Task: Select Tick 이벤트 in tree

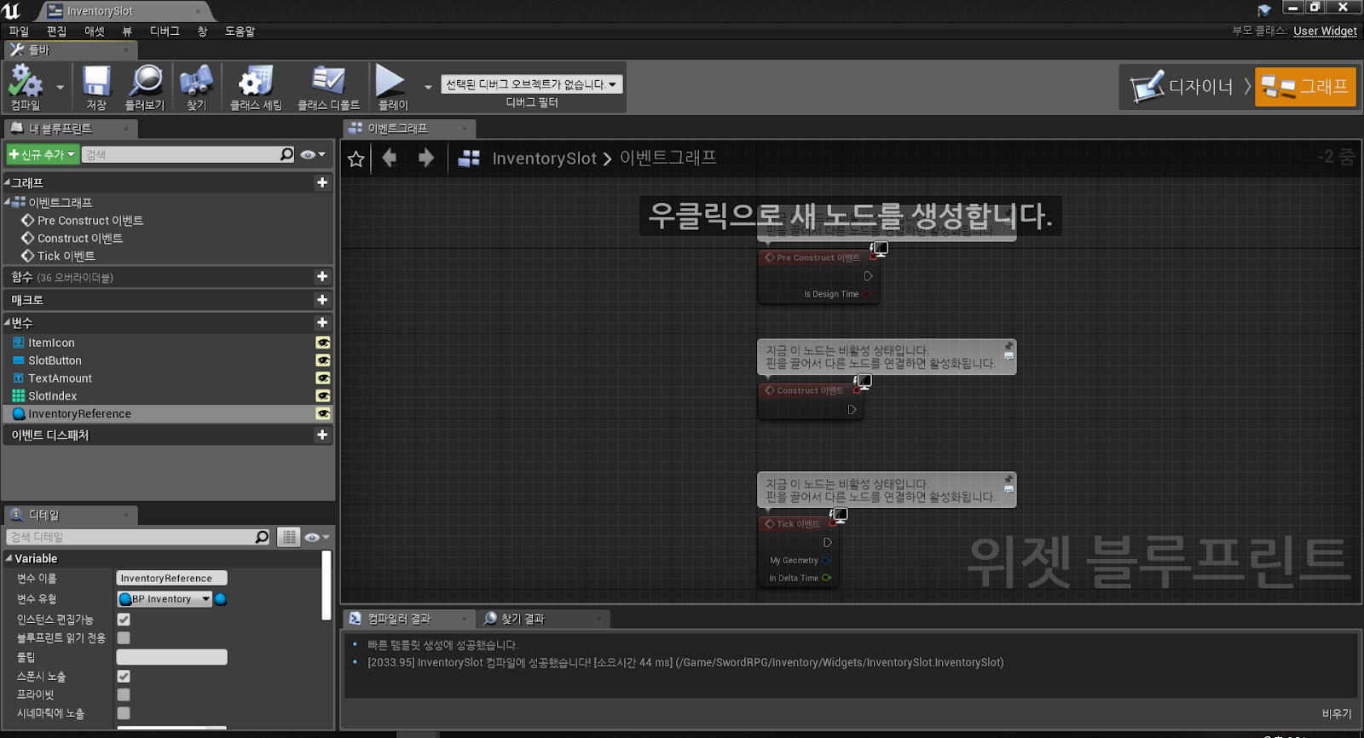Action: (x=66, y=256)
